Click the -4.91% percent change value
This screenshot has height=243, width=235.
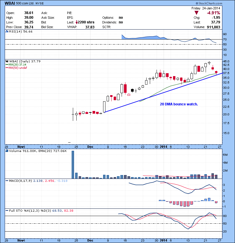click(x=213, y=13)
